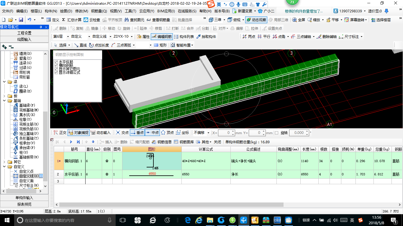The width and height of the screenshot is (403, 226).
Task: Switch to 俯视 top view
Action: tap(234, 20)
